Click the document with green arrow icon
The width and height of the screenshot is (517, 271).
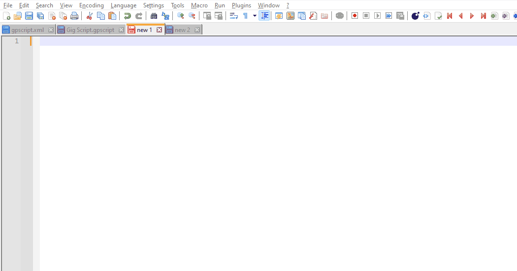[x=494, y=16]
